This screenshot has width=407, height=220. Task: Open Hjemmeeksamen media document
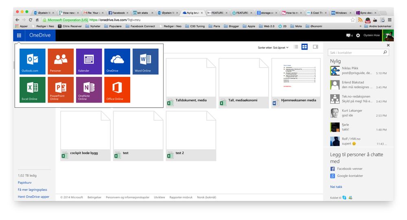click(x=296, y=83)
